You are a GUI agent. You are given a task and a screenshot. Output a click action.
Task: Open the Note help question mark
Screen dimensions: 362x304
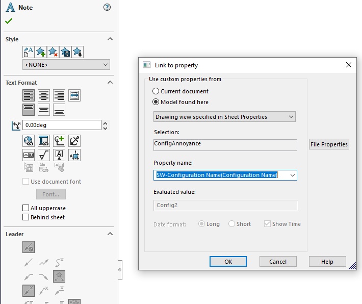pos(107,7)
